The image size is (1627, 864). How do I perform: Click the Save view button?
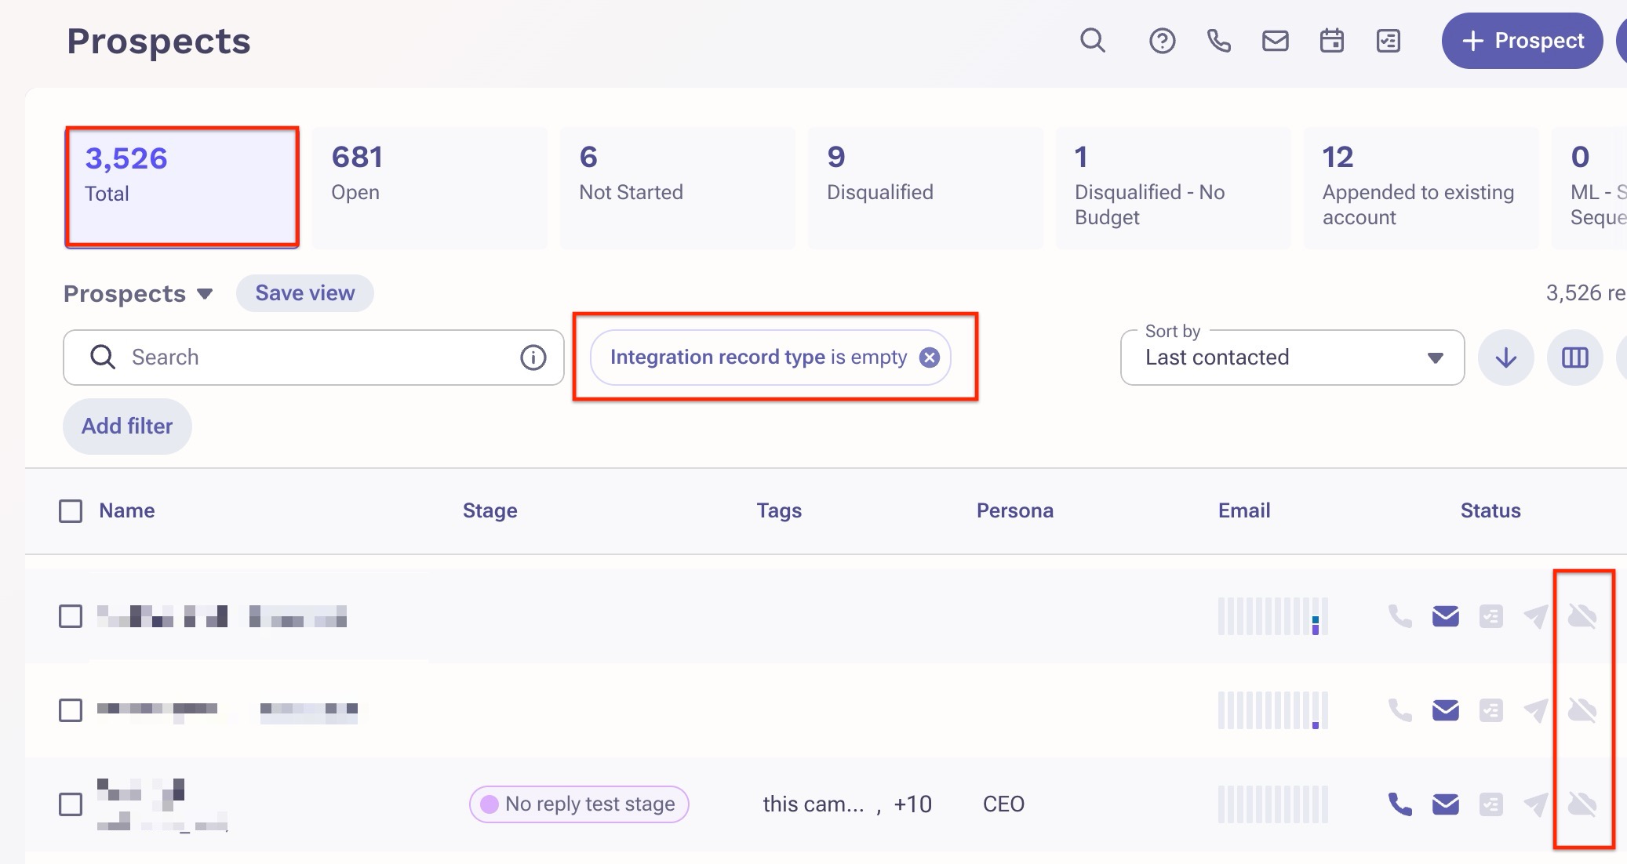(304, 293)
